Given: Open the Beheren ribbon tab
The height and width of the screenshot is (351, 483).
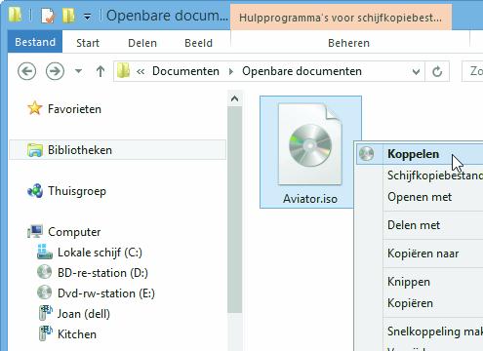Looking at the screenshot, I should pos(348,43).
